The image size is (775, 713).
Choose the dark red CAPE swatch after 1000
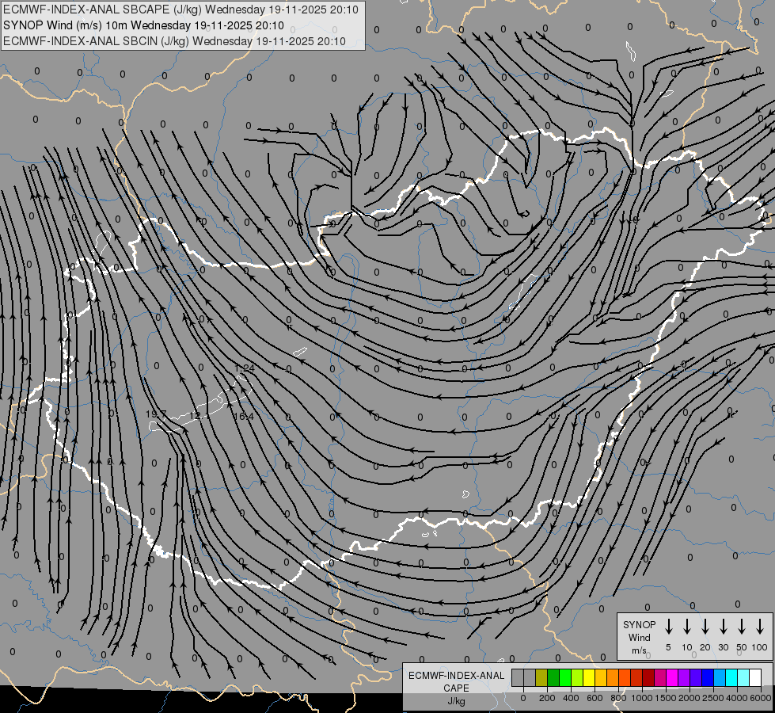tap(648, 677)
